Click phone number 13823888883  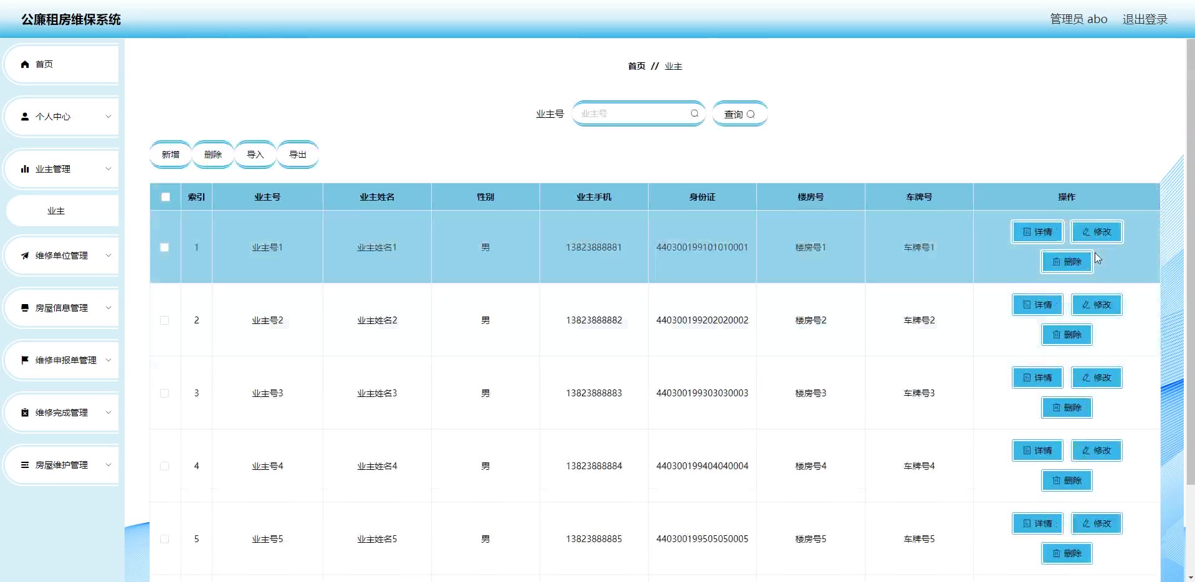[594, 393]
